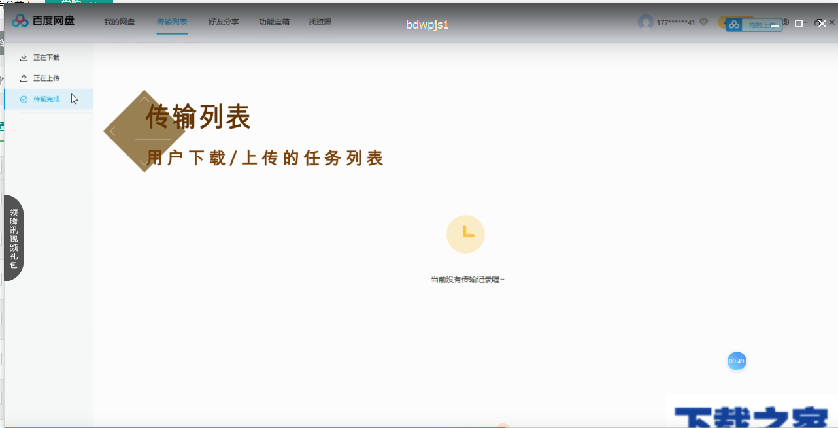This screenshot has height=428, width=838.
Task: Click the user avatar icon
Action: (x=646, y=22)
